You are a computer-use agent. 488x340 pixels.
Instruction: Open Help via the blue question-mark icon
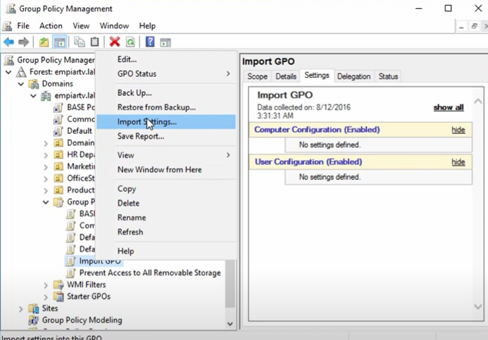[x=150, y=42]
